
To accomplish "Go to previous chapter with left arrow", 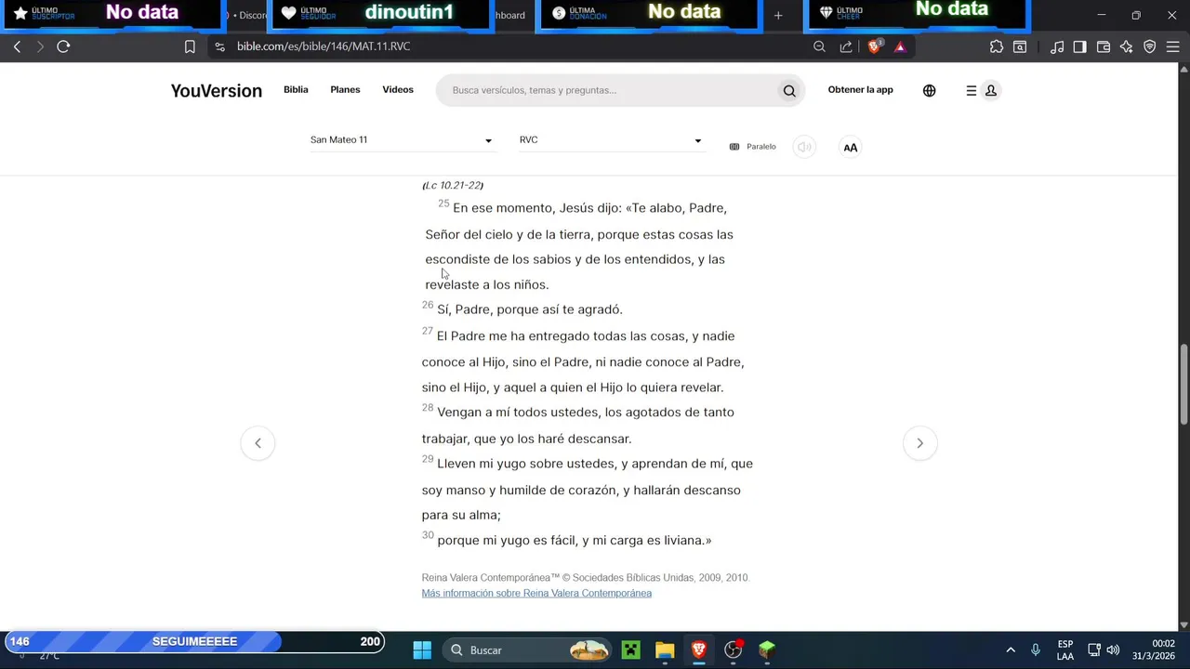I will click(x=258, y=443).
